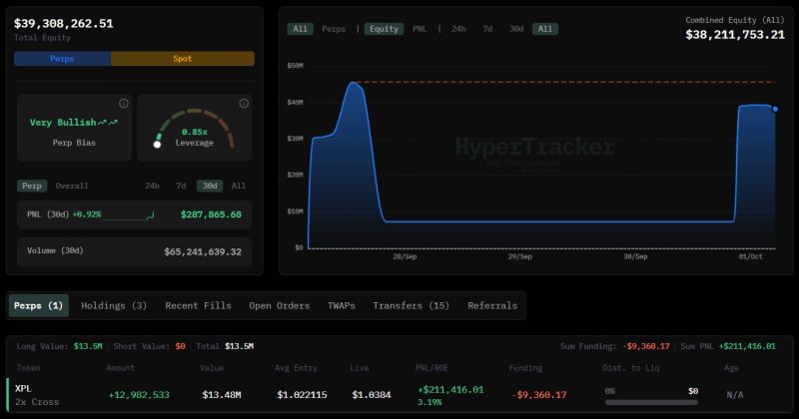
Task: Select 24h range in the stats panel
Action: tap(152, 186)
